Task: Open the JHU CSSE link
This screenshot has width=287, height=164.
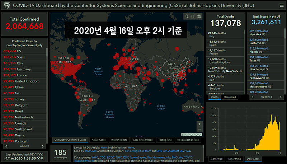Action: 91,151
